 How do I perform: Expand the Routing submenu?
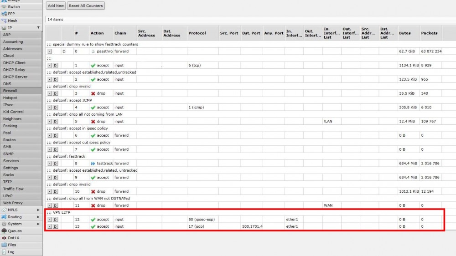(x=38, y=217)
